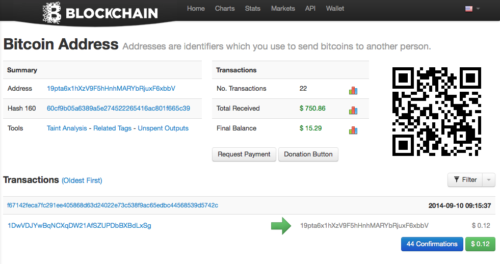Select the $ 15.29 final balance value
This screenshot has height=264, width=500.
[x=310, y=128]
